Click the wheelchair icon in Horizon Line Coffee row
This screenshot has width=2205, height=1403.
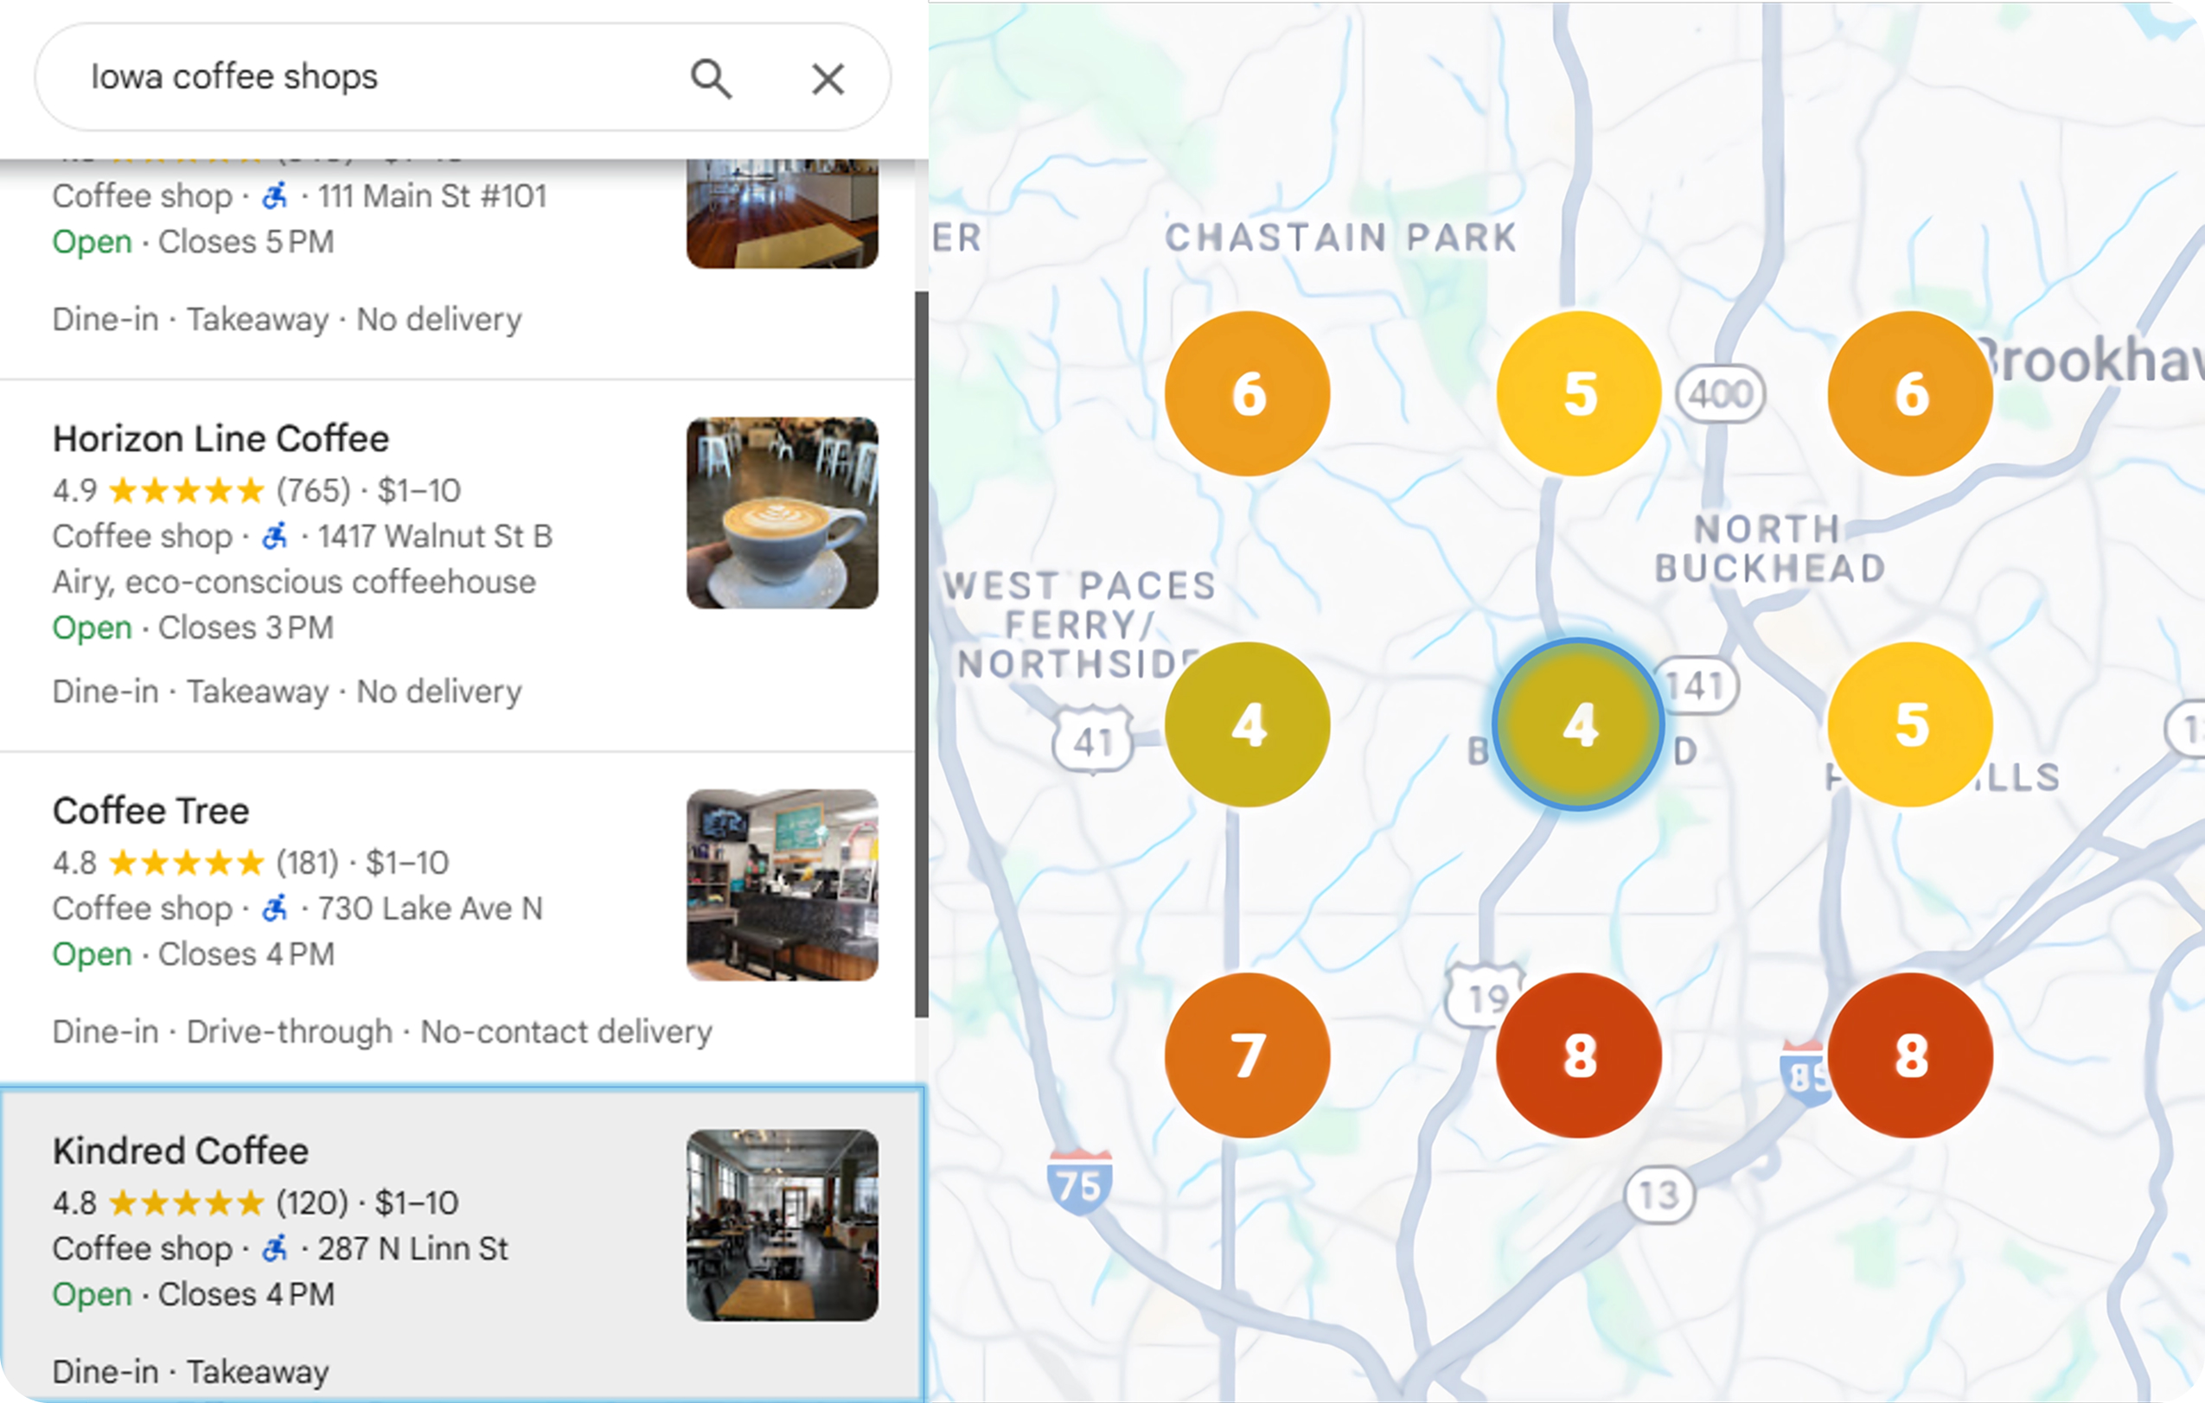275,536
